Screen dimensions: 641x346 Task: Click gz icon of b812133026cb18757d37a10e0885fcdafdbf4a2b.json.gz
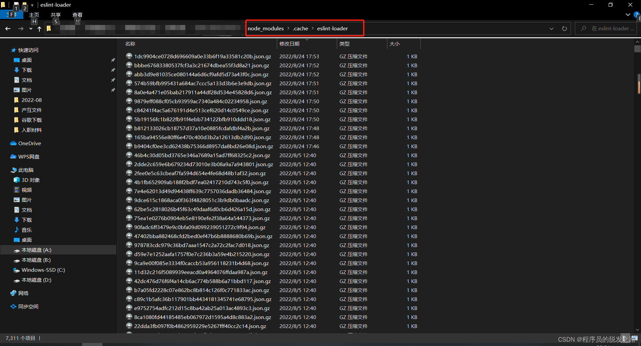click(x=129, y=128)
